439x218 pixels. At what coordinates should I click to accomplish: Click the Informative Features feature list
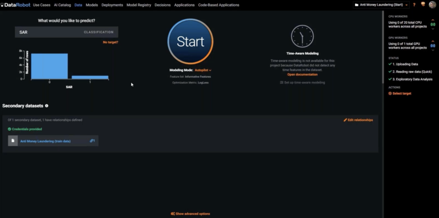[198, 77]
